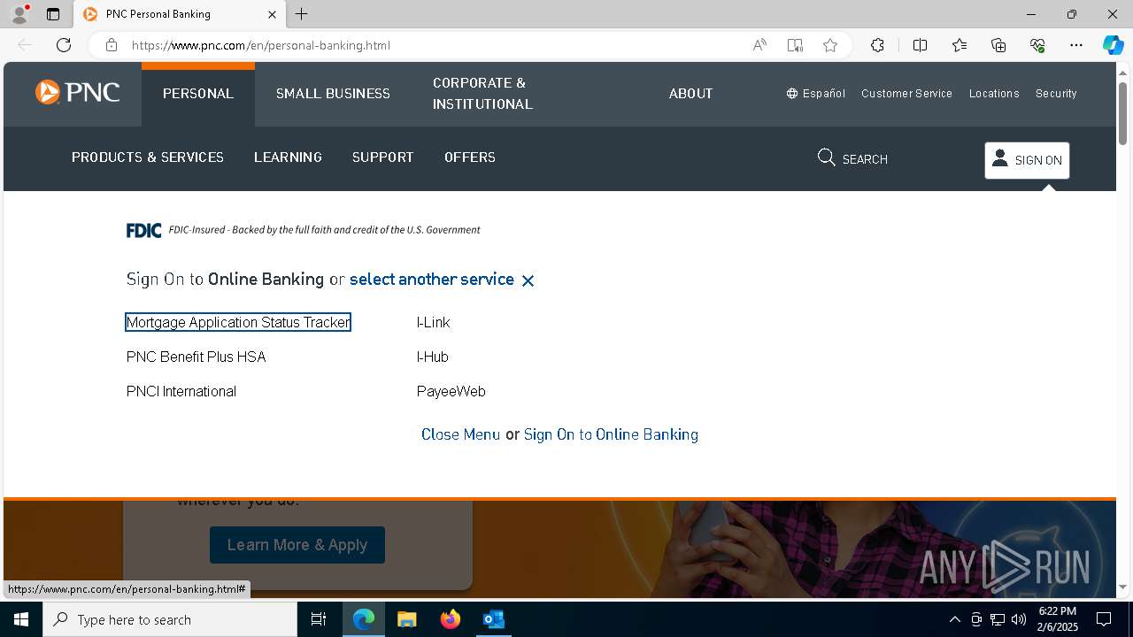Image resolution: width=1133 pixels, height=637 pixels.
Task: Open the Corporate & Institutional tab
Action: [x=482, y=94]
